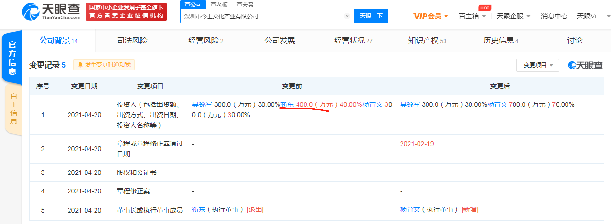Open 杨育文 link in 变更前 column row 1

pos(373,104)
